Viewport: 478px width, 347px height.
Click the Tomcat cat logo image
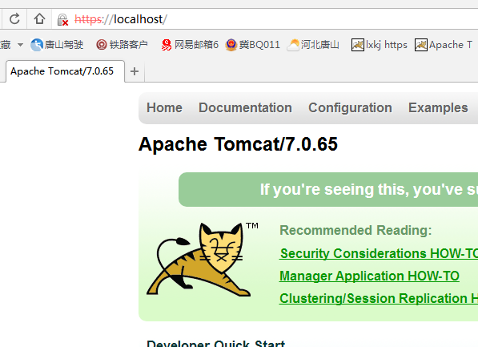pyautogui.click(x=203, y=260)
